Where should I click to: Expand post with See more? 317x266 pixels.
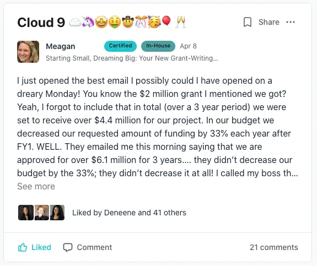tap(36, 186)
